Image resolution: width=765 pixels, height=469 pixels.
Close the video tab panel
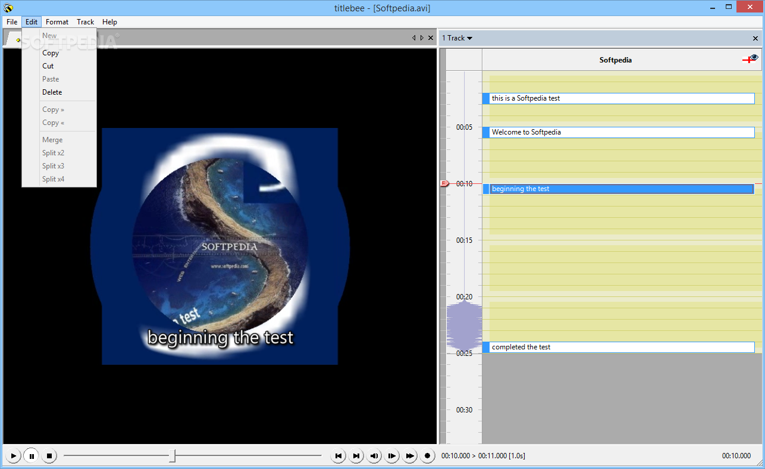[x=431, y=38]
